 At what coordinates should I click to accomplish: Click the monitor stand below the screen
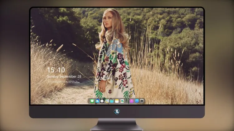click(x=117, y=124)
